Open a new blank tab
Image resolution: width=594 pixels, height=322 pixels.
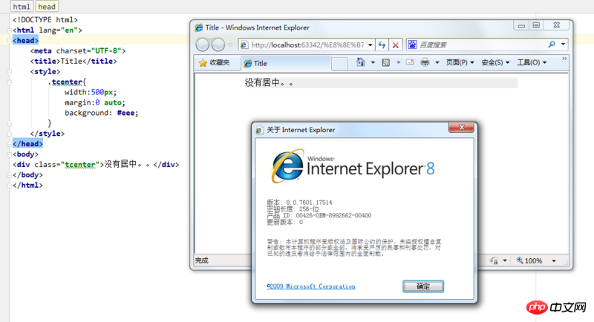pyautogui.click(x=339, y=64)
